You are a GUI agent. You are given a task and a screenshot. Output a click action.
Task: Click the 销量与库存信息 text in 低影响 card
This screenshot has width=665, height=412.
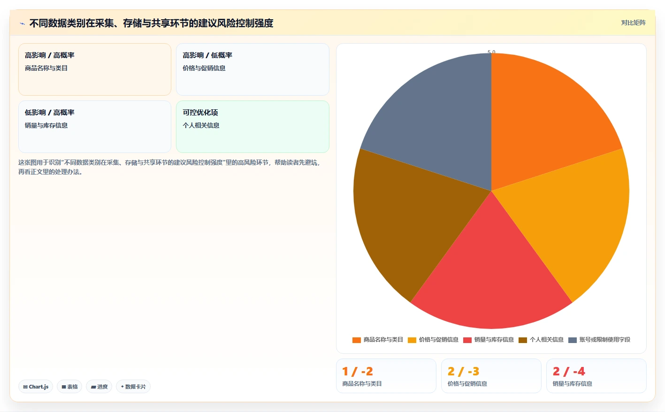tap(46, 125)
